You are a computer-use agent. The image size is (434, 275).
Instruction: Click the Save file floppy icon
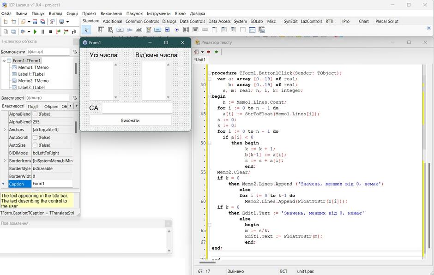point(35,22)
